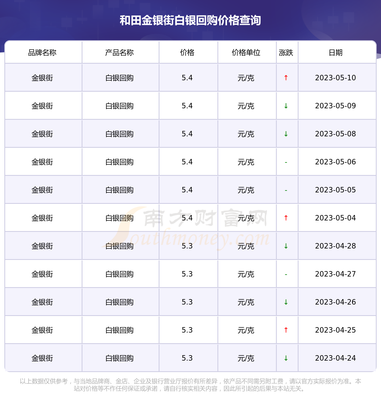Click 元/克 in the 2023-05-06 row
The height and width of the screenshot is (396, 381).
pos(246,162)
